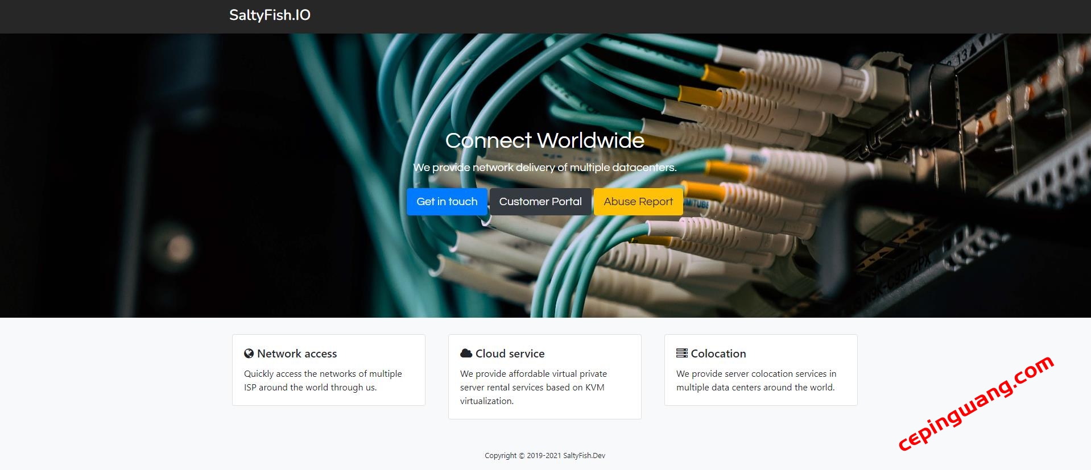Click the Colocation description about data centers
This screenshot has width=1091, height=470.
[x=755, y=380]
